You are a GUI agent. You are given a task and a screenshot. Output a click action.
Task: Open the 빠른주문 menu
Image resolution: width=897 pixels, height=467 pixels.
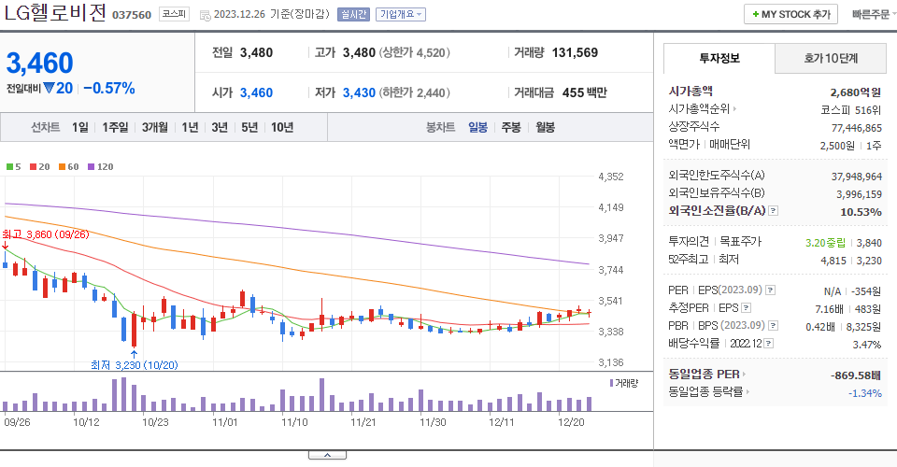pos(873,14)
